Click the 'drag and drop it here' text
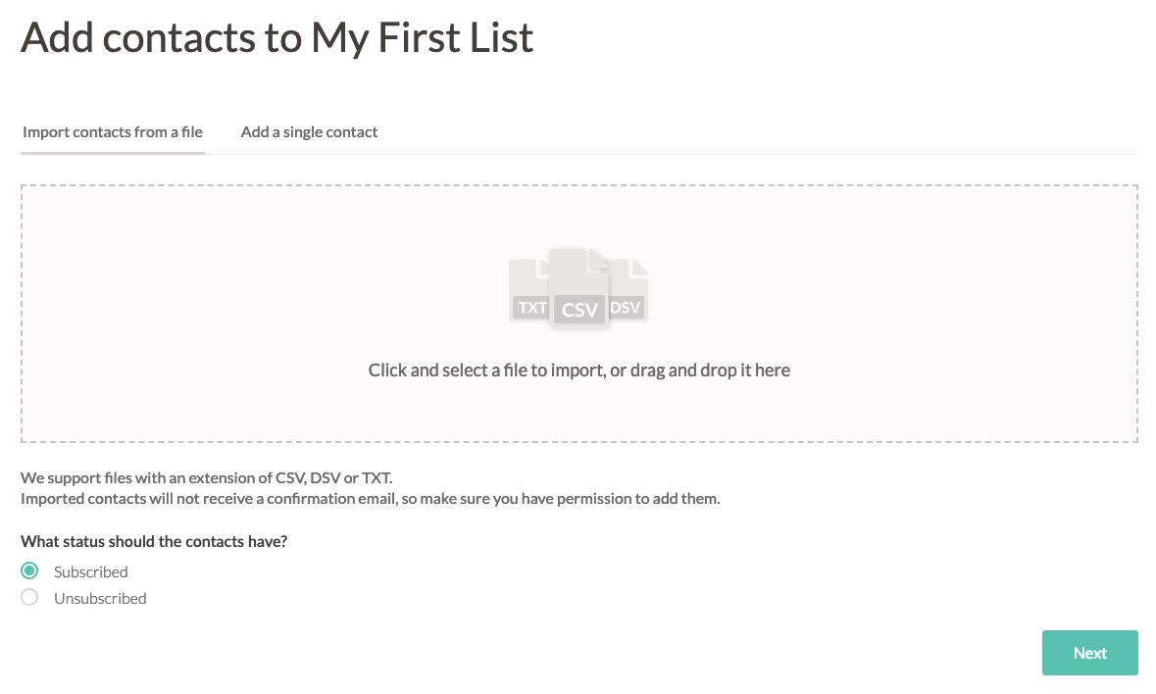The image size is (1156, 694). coord(704,371)
